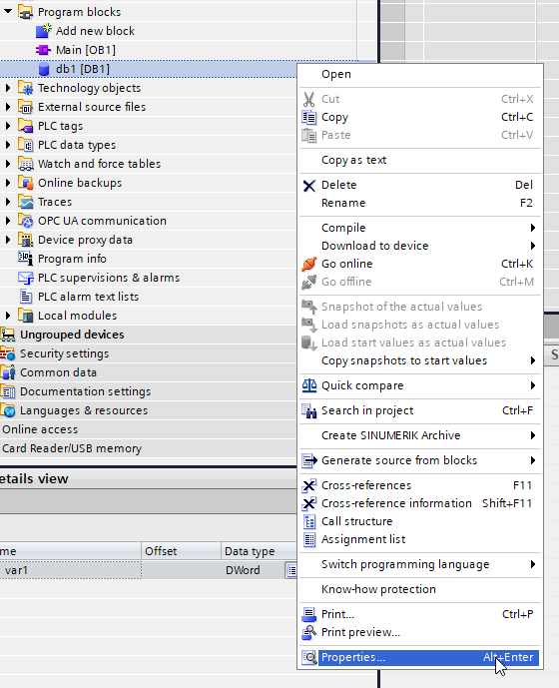Click the Main [OB1] block icon
The image size is (559, 688).
click(43, 50)
